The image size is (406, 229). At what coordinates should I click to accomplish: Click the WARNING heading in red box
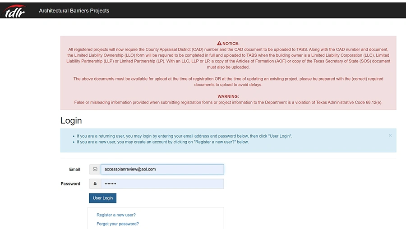pyautogui.click(x=228, y=96)
